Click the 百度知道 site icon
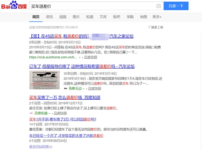 tap(31, 113)
